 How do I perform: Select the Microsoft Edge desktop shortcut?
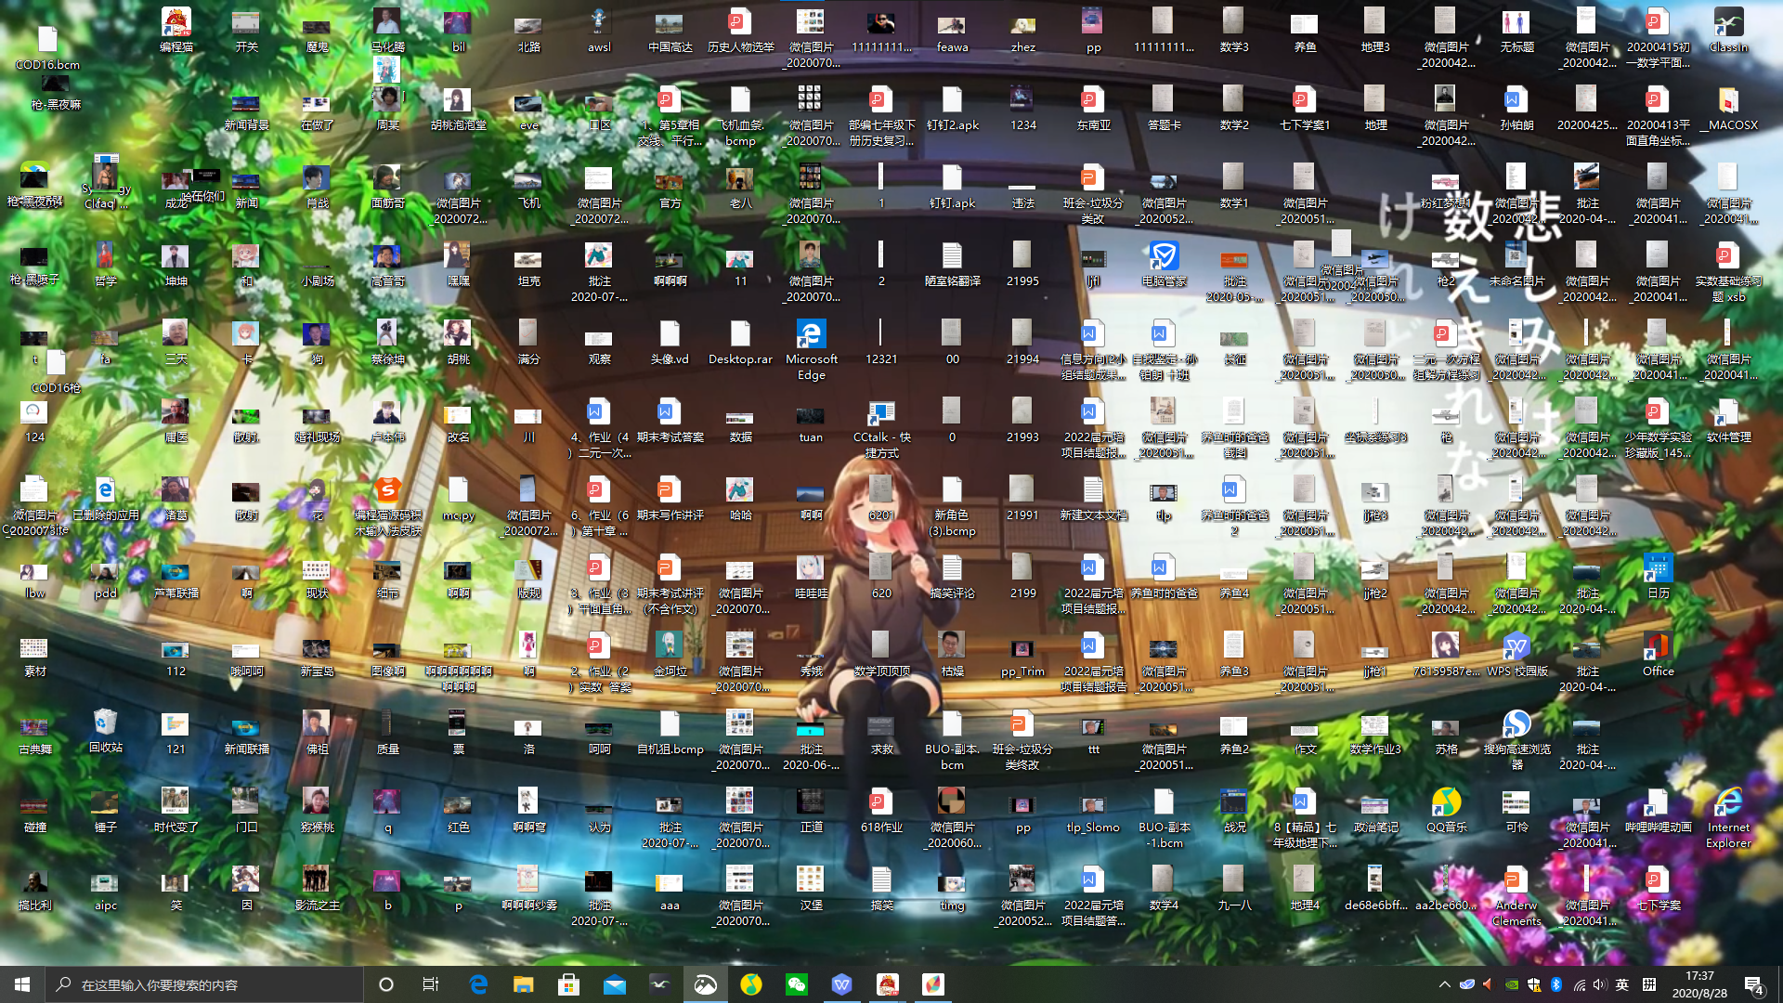point(811,350)
